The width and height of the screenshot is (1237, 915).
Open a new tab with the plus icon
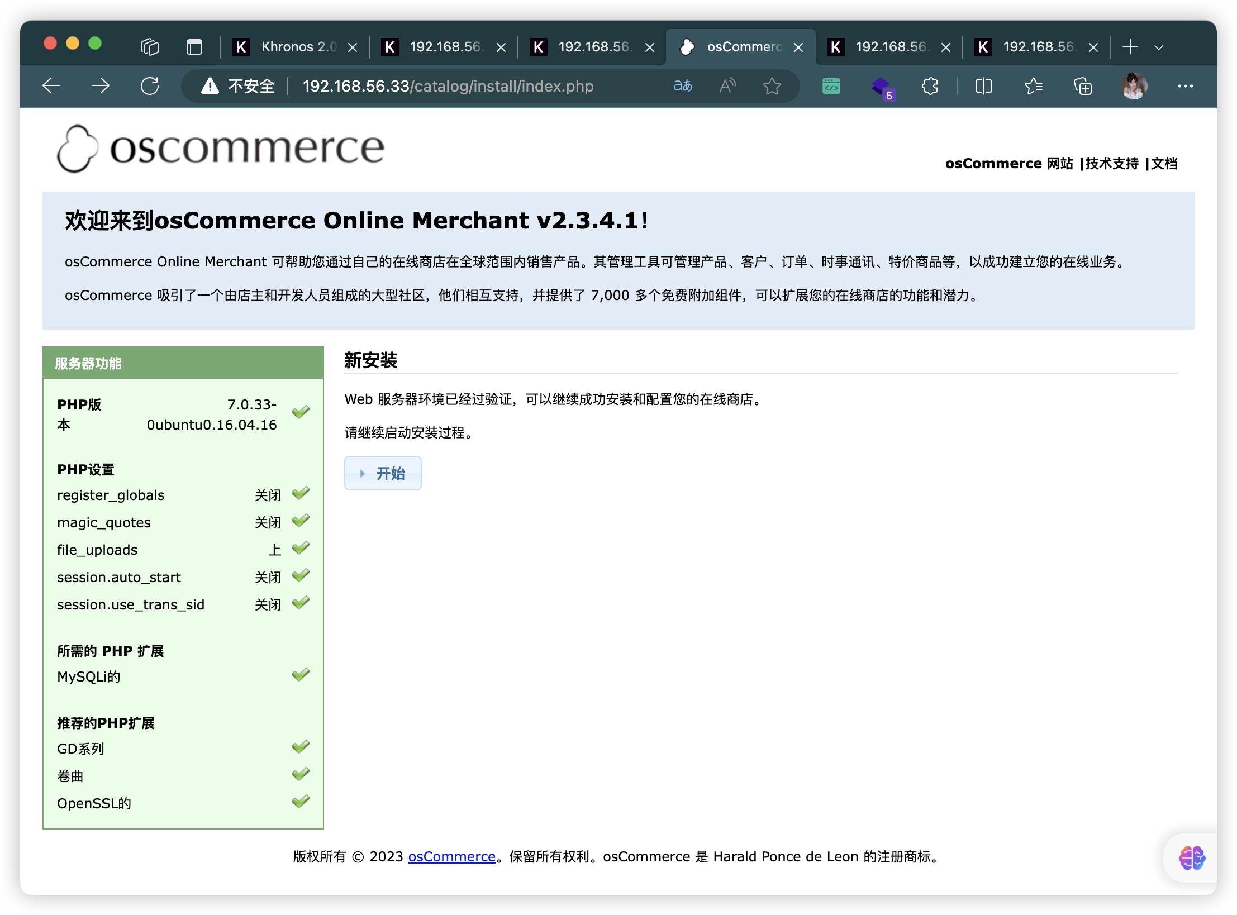[1130, 47]
